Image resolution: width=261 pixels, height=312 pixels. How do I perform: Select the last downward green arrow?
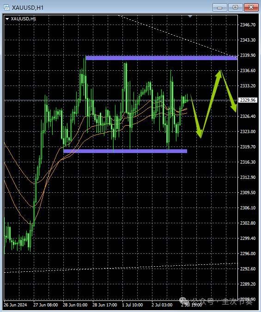point(229,92)
